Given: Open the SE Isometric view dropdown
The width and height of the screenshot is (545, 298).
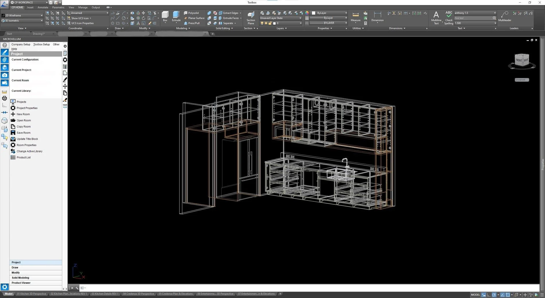Looking at the screenshot, I should click(x=22, y=21).
